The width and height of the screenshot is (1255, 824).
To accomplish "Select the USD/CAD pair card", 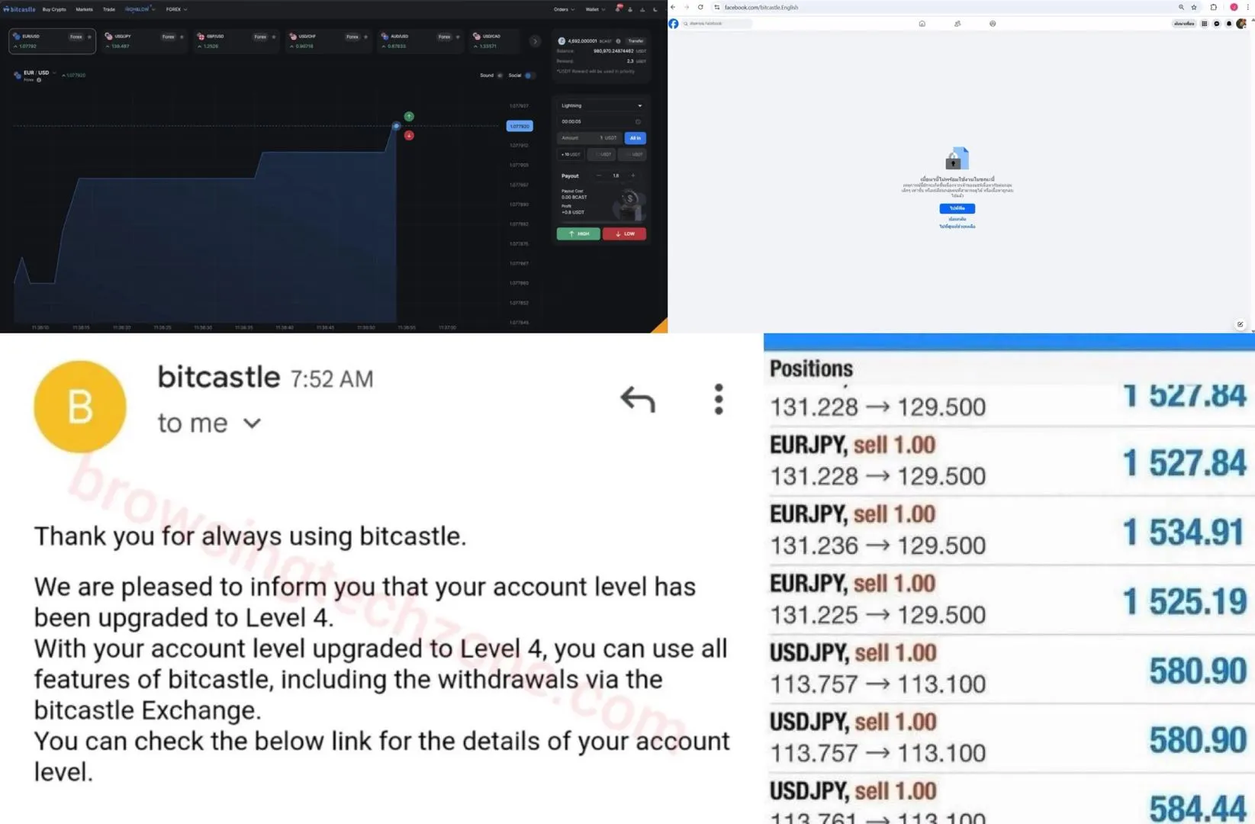I will pos(496,41).
